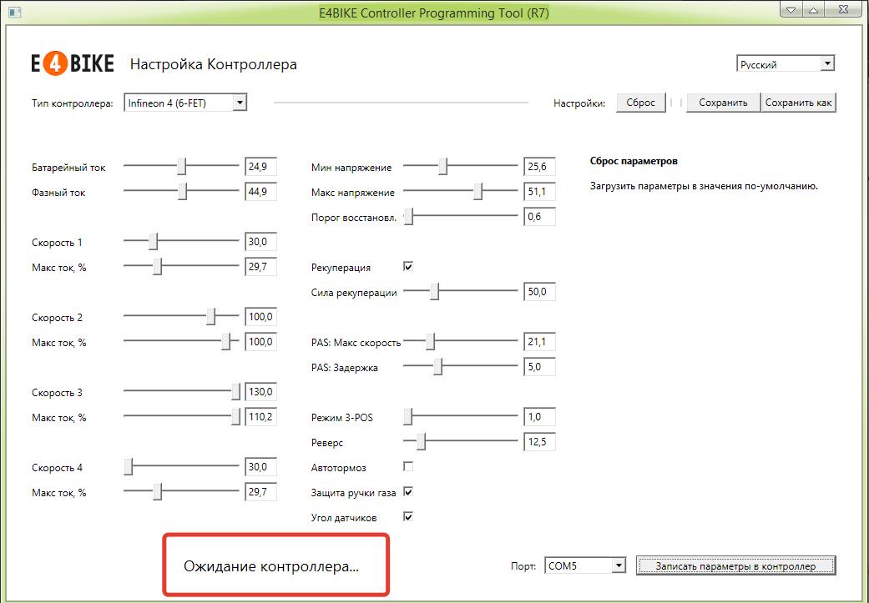Focus the Порог восстановл. field 0,6
The height and width of the screenshot is (603, 869).
(x=539, y=217)
